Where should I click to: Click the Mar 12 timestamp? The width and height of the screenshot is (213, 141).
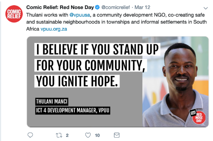pos(142,7)
